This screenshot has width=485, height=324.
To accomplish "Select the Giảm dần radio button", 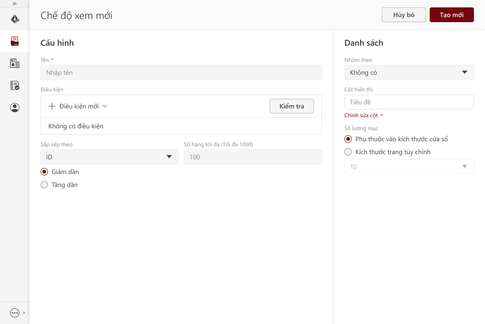I will 44,172.
